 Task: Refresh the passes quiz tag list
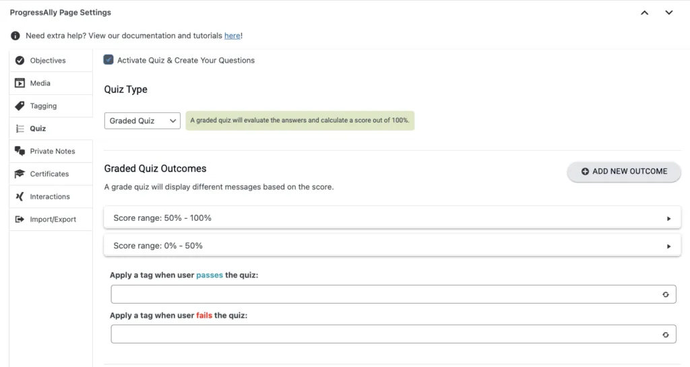tap(665, 294)
